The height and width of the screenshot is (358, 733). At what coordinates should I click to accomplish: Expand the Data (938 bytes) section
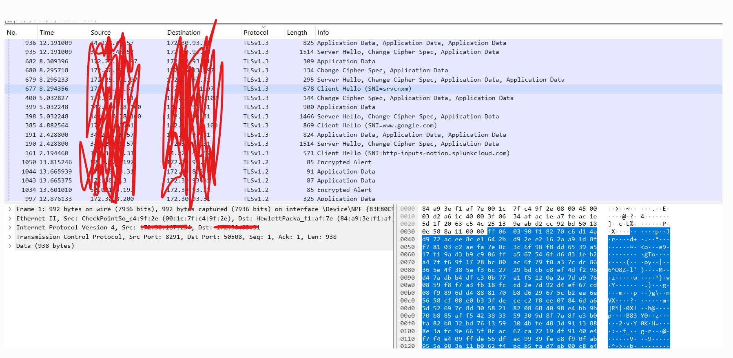click(10, 246)
